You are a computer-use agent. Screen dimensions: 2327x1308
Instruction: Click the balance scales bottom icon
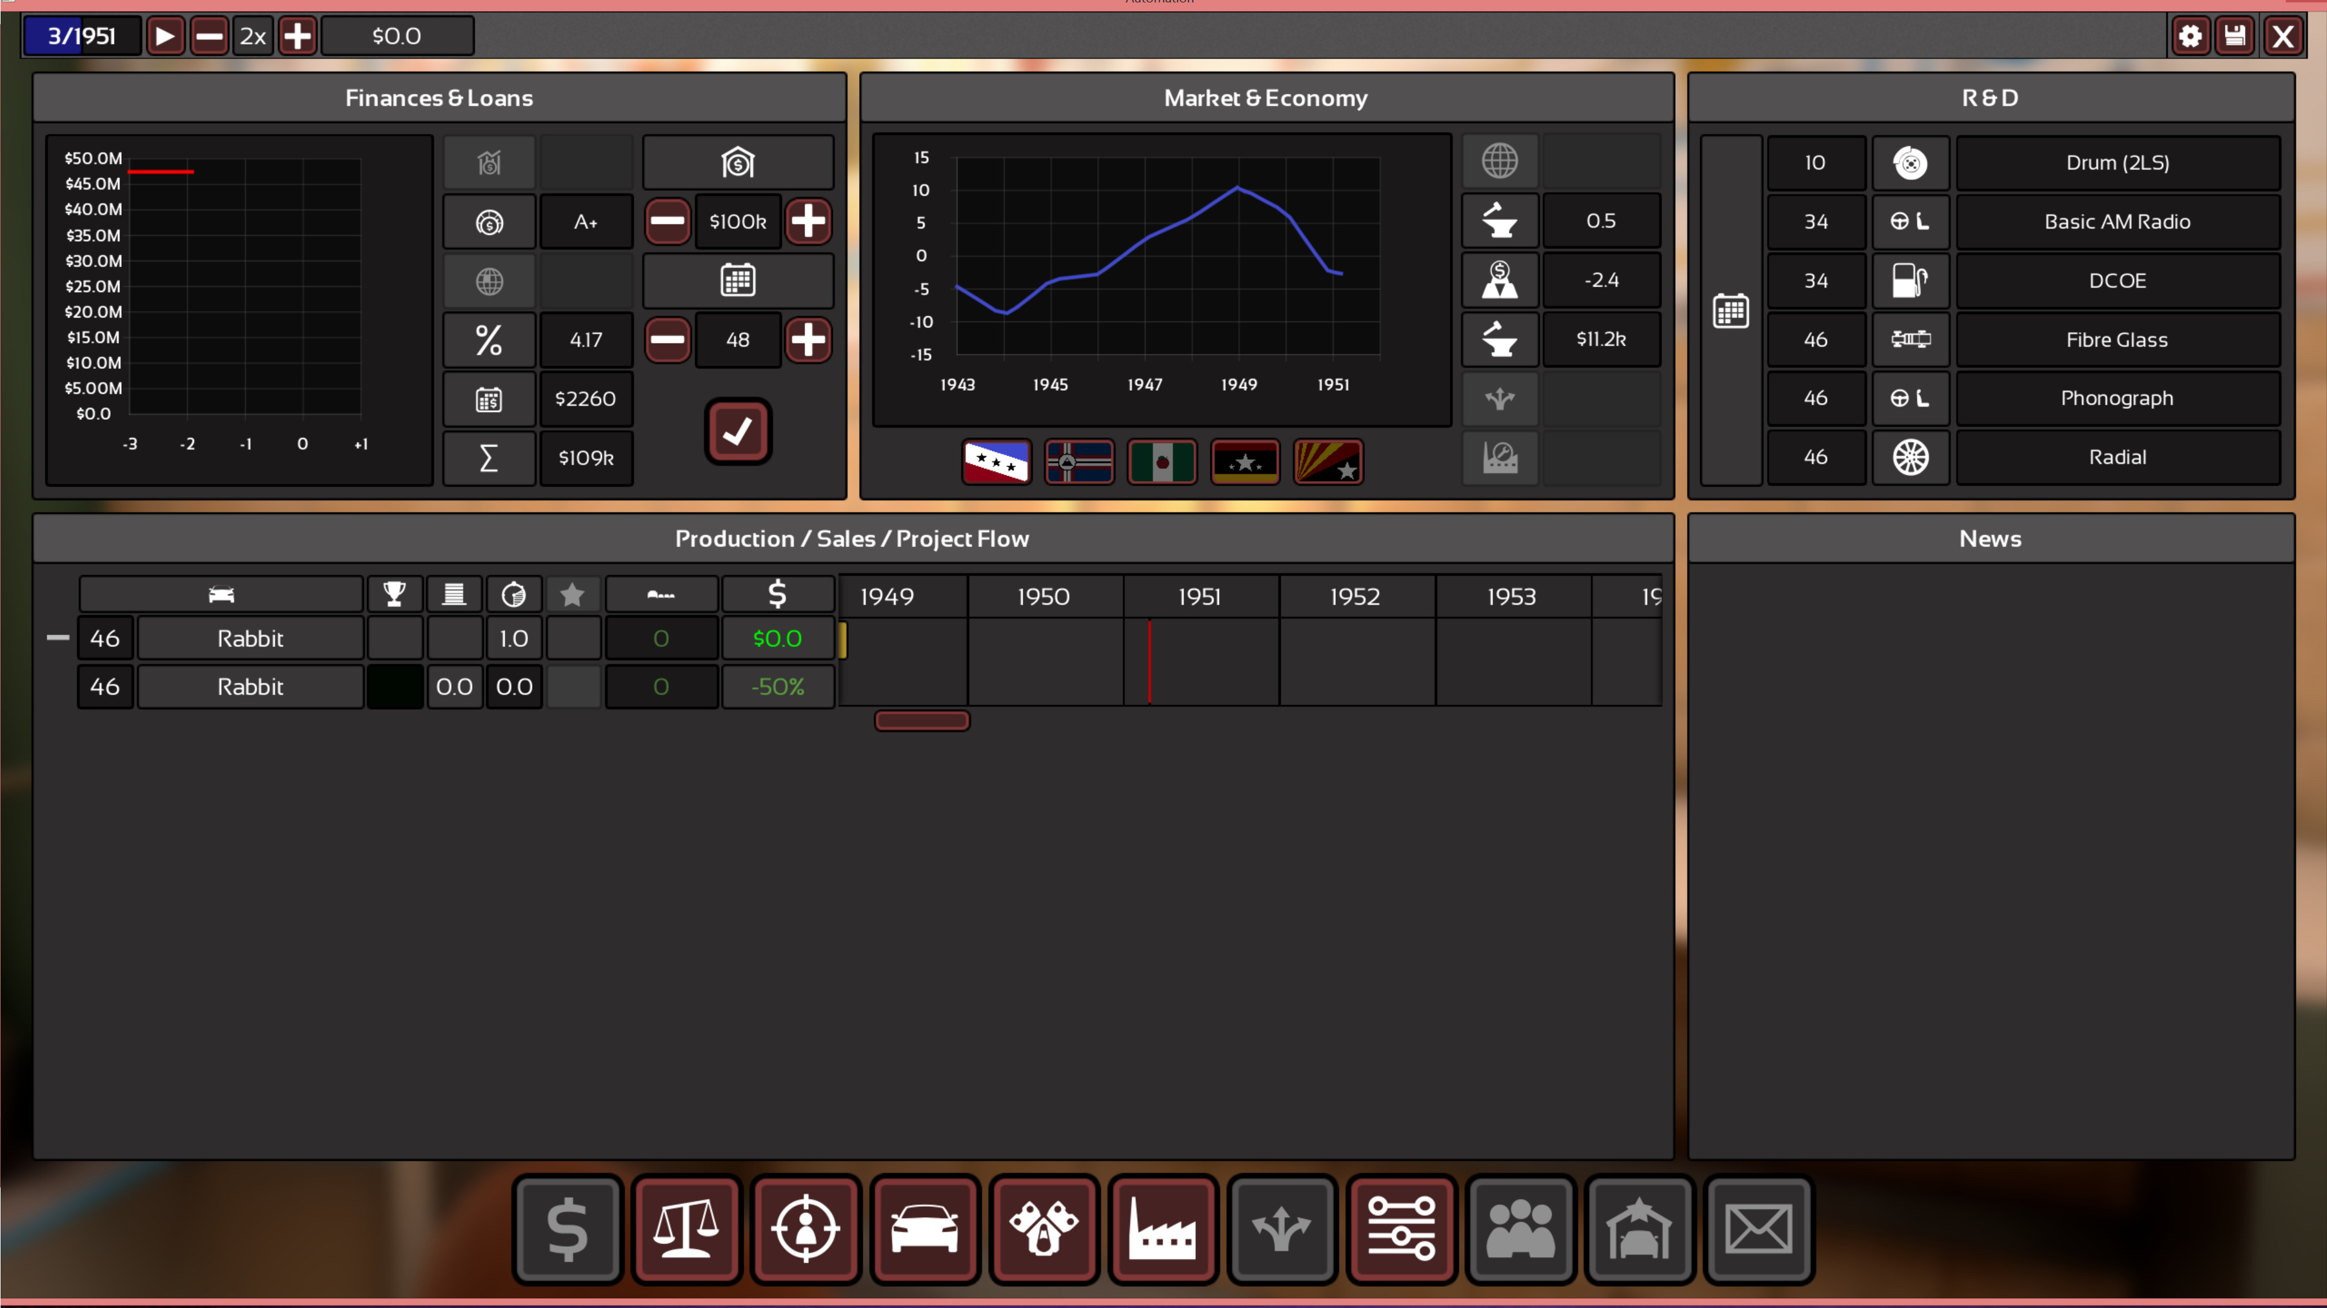click(686, 1229)
